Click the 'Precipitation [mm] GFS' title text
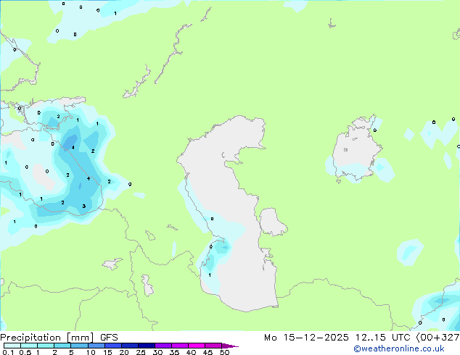This screenshot has height=355, width=460. tap(59, 338)
